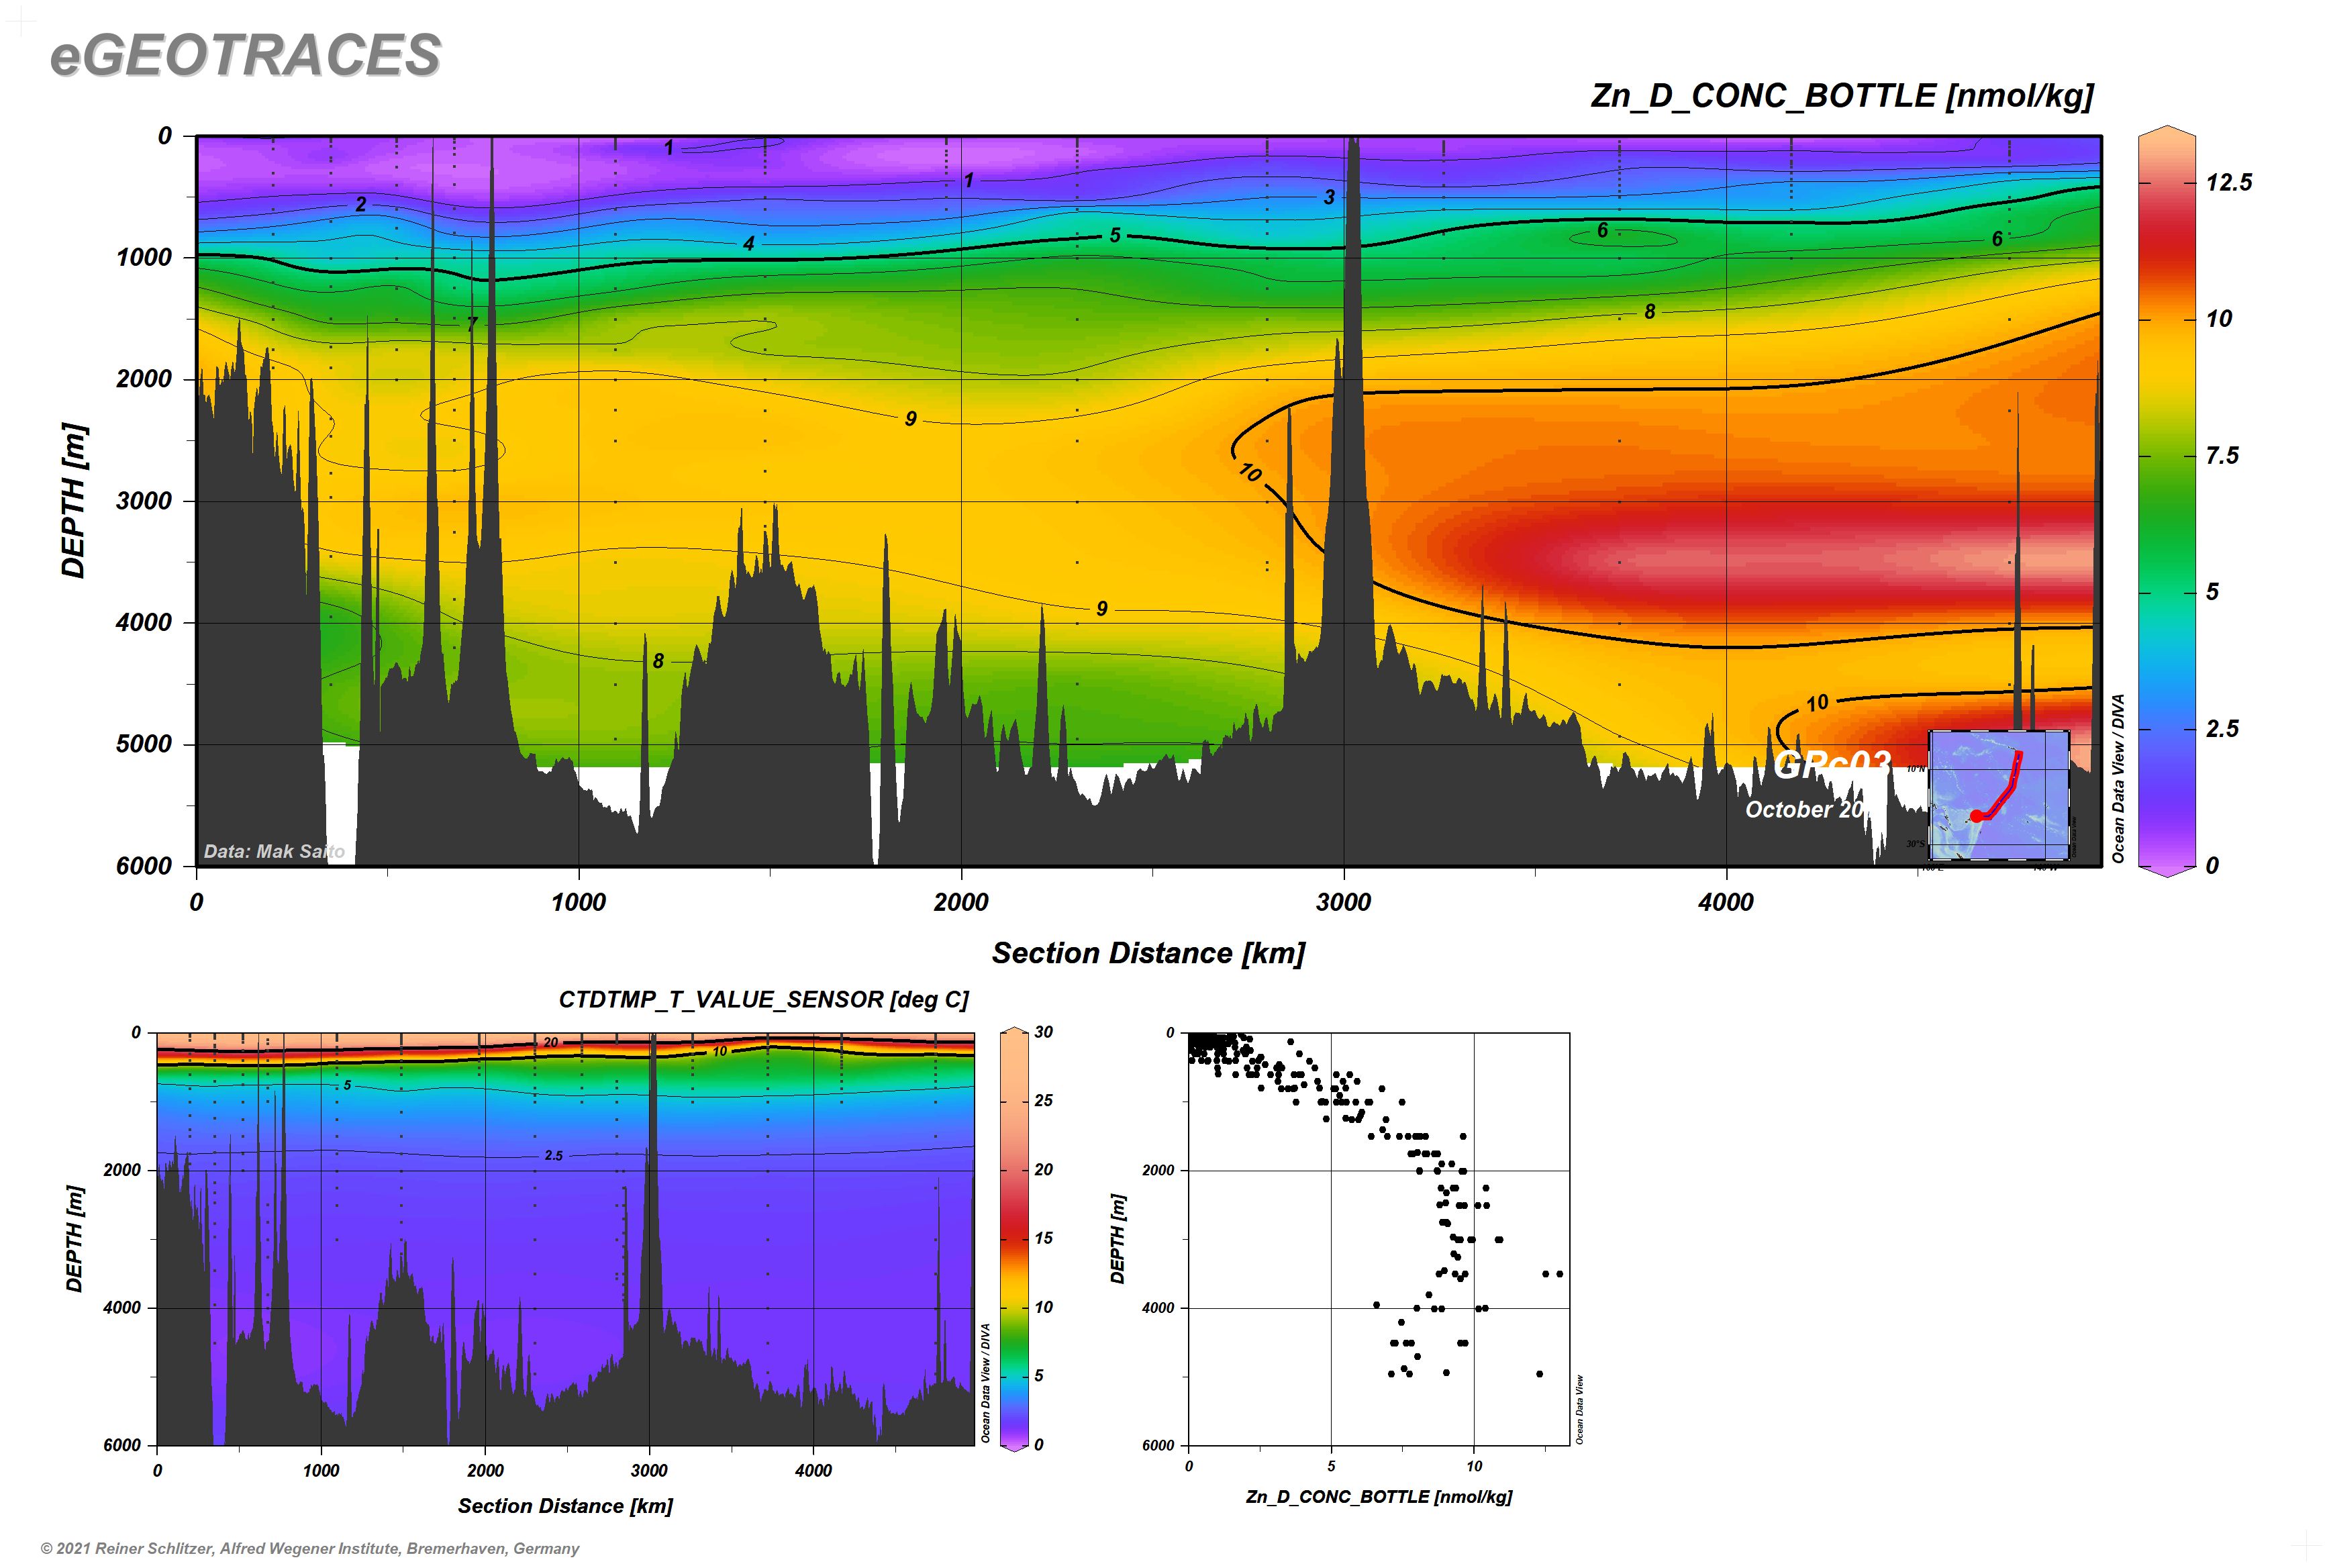Click the '9' contour label near 1900 km

point(910,419)
